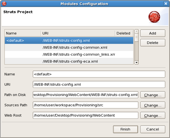
Task: Close the dialog with the X button
Action: click(x=166, y=4)
